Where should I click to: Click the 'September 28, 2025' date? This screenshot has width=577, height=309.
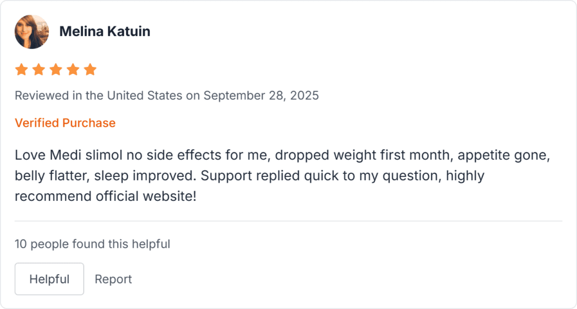pyautogui.click(x=261, y=95)
